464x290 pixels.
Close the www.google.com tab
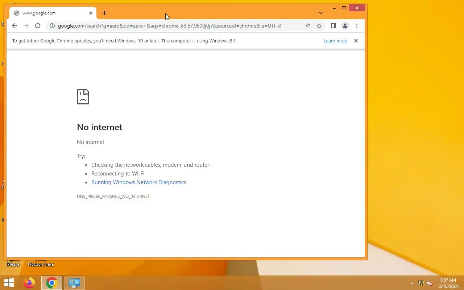point(91,13)
